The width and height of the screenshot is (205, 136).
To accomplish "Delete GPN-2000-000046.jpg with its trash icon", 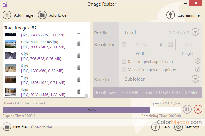I will tap(79, 43).
